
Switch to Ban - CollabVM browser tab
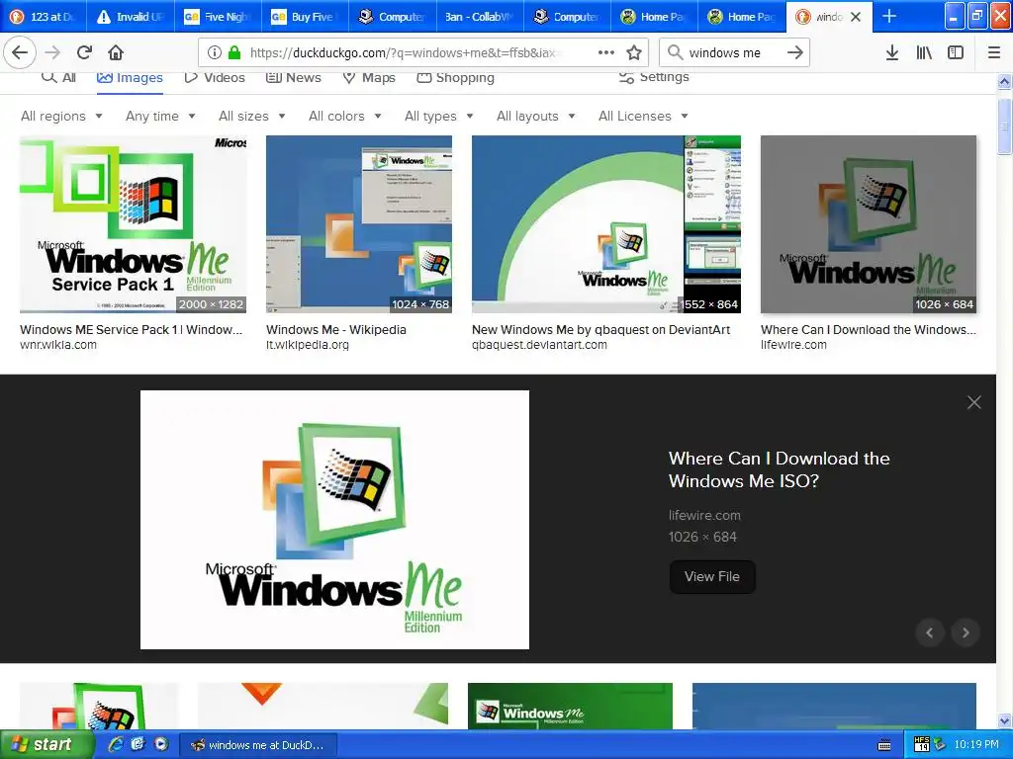click(480, 17)
